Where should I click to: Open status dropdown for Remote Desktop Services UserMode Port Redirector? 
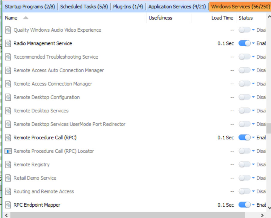(x=253, y=124)
